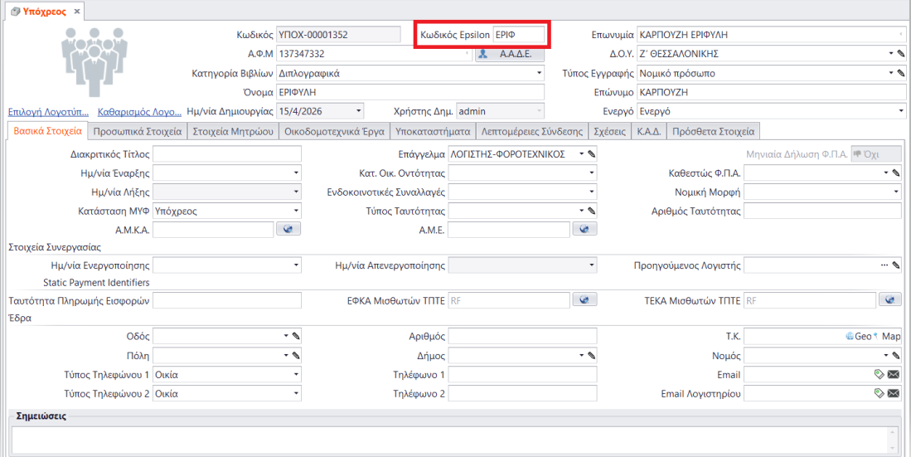Viewport: 911px width, 457px height.
Task: Click edit pencil next to Τύπος Εγγραφής
Action: (901, 73)
